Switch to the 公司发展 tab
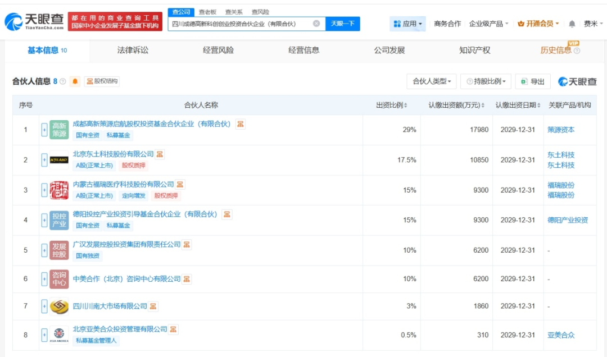This screenshot has width=607, height=357. pos(389,51)
